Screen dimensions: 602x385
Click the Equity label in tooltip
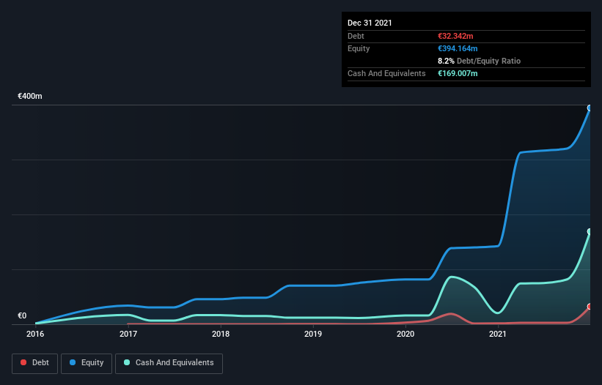click(359, 48)
